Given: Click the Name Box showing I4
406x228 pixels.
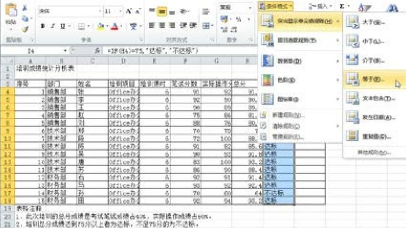Looking at the screenshot, I should [x=31, y=51].
